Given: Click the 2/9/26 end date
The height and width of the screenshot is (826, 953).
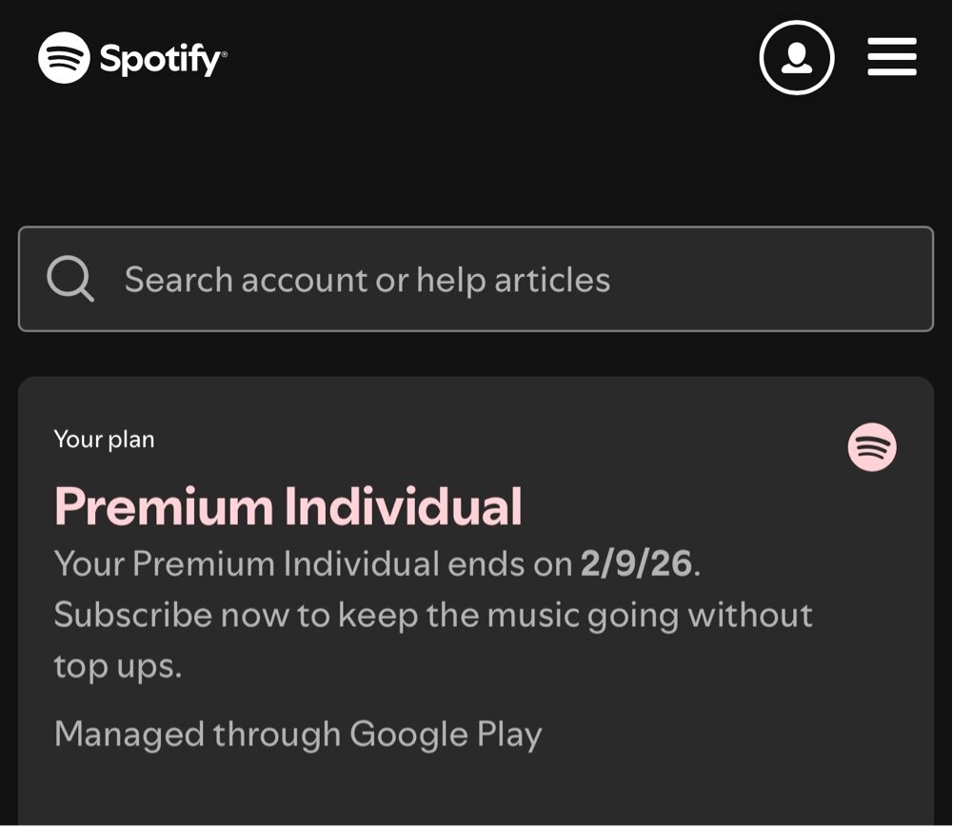Looking at the screenshot, I should 636,563.
